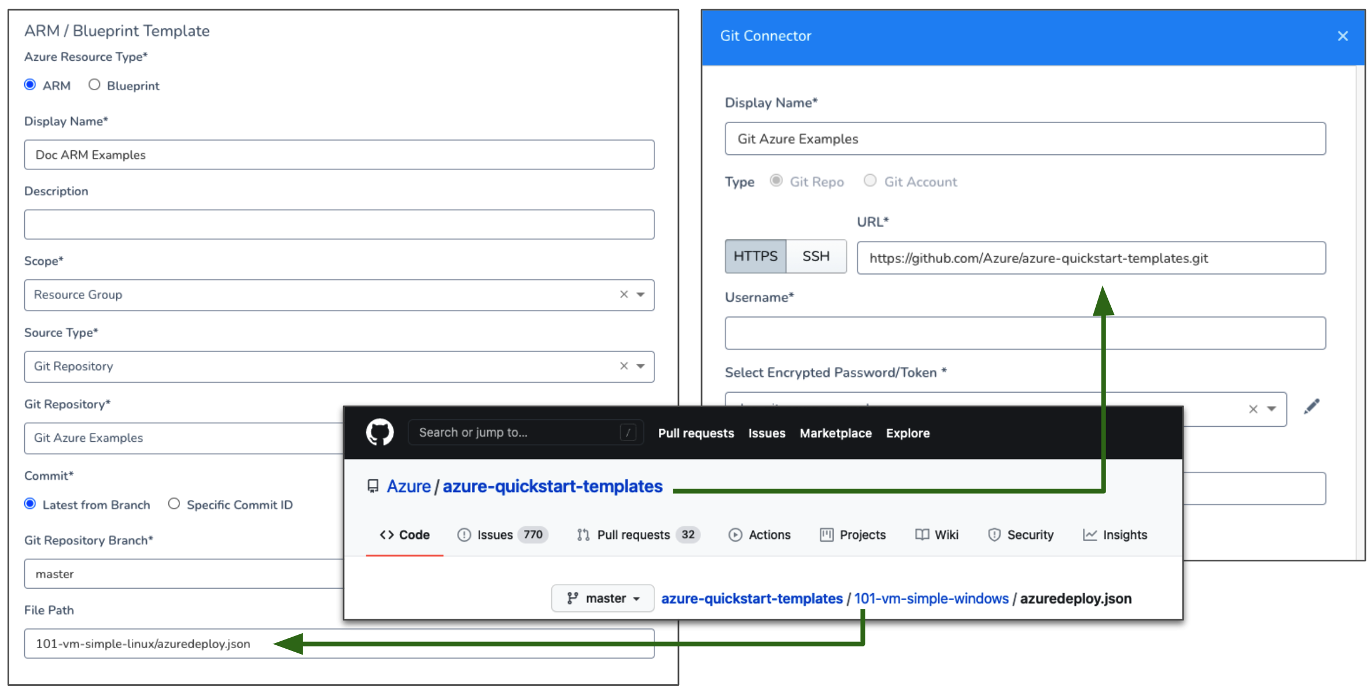Switch URL protocol to HTTPS
1371x695 pixels.
click(755, 256)
